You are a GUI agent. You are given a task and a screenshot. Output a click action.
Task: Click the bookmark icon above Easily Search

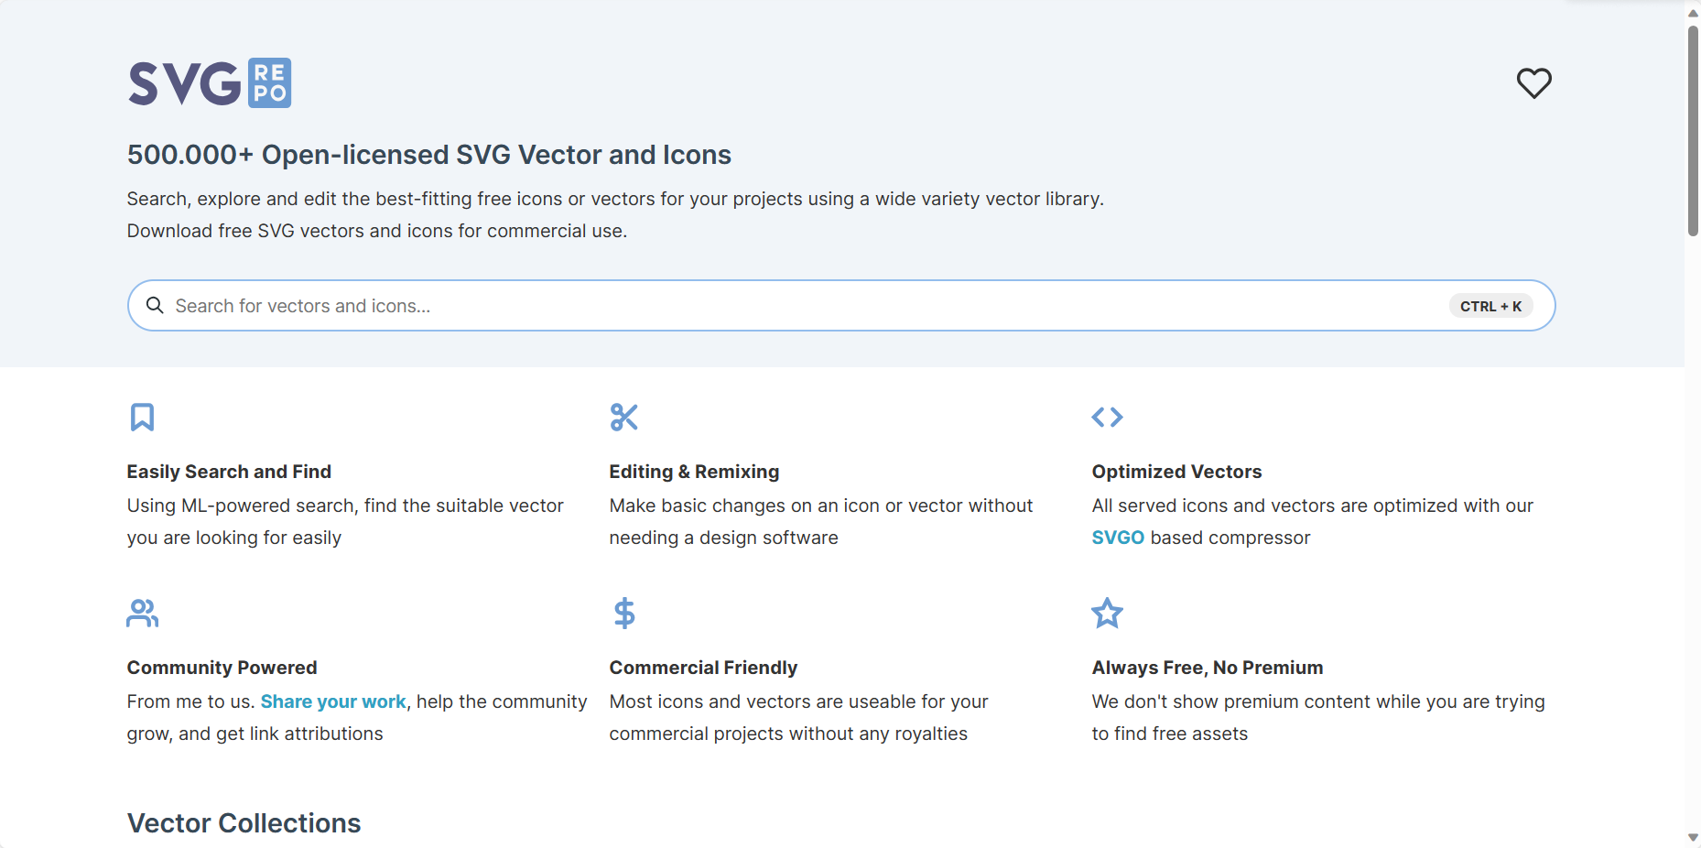click(142, 418)
